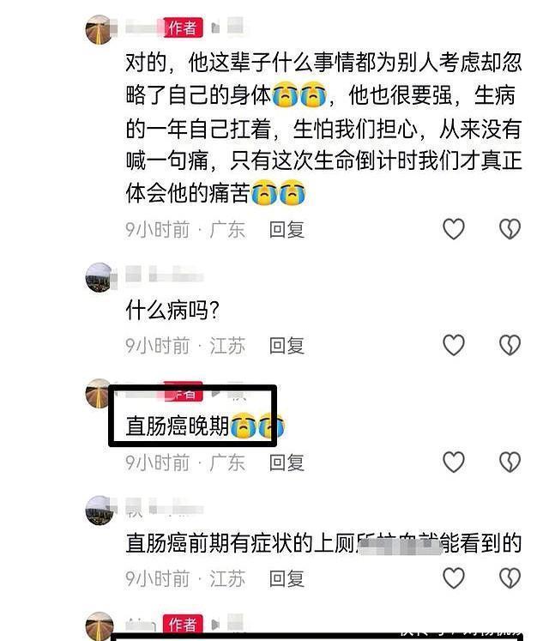
Task: Tap broken heart on 直肠癌晚期 comment
Action: tap(510, 462)
